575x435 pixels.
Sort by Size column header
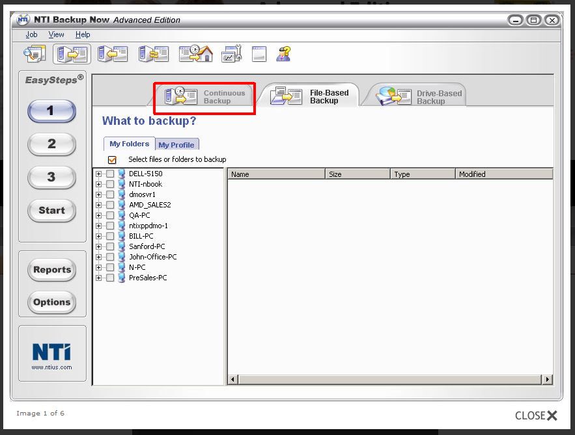(358, 174)
